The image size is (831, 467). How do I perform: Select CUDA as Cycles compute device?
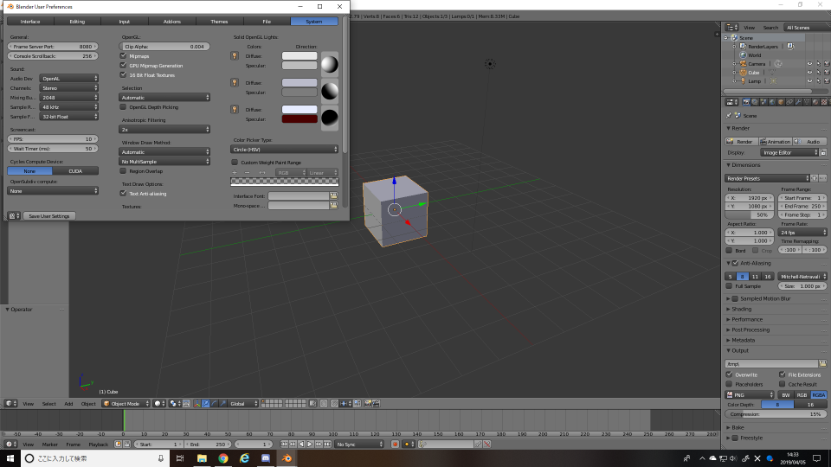tap(75, 171)
